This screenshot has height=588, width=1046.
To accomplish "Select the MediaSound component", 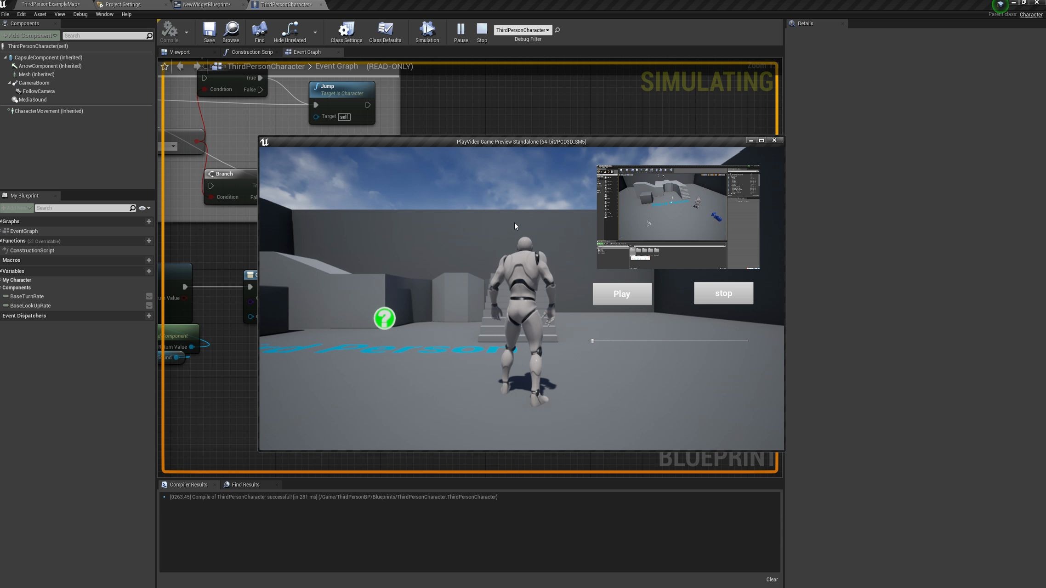I will [33, 100].
